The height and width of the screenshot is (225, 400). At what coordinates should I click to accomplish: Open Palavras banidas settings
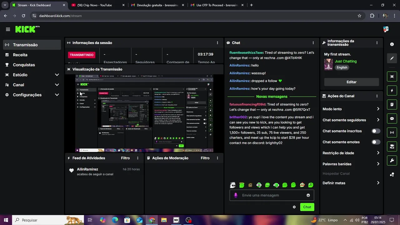pos(351,164)
